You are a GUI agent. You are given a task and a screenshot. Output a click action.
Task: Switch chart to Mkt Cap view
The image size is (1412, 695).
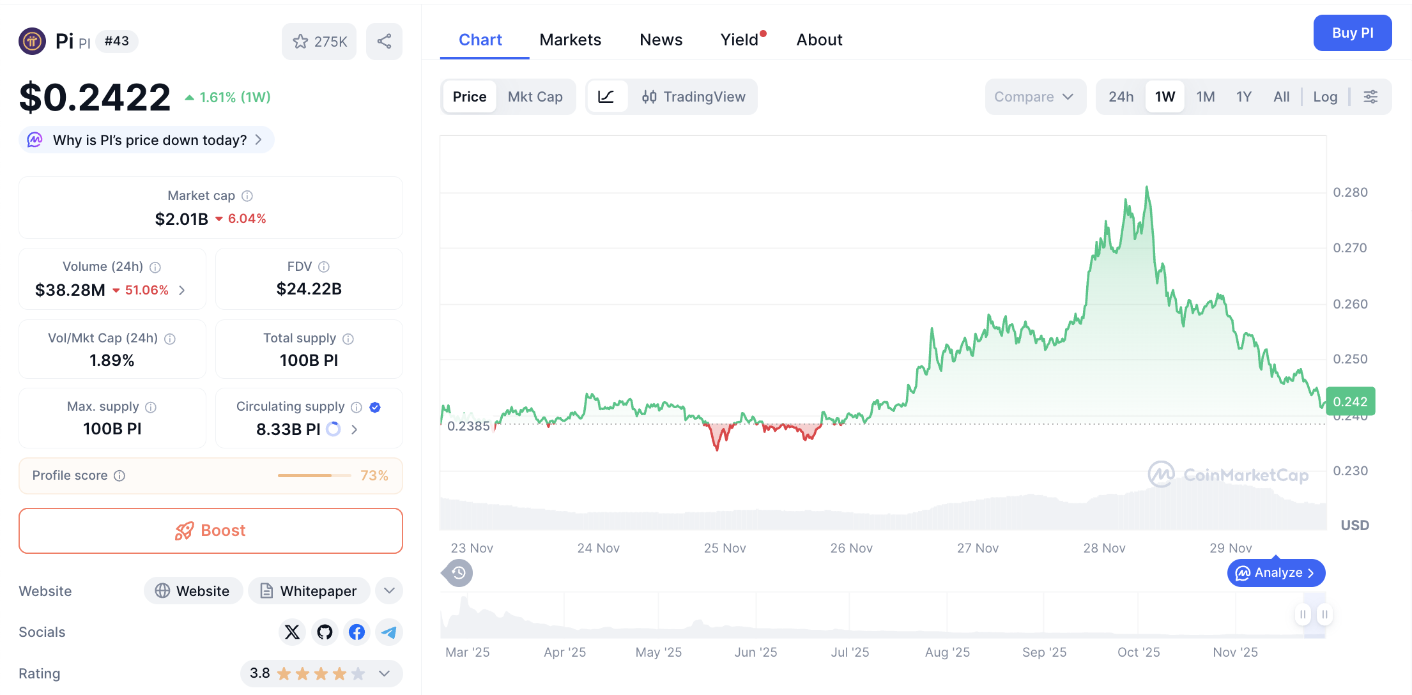(535, 96)
